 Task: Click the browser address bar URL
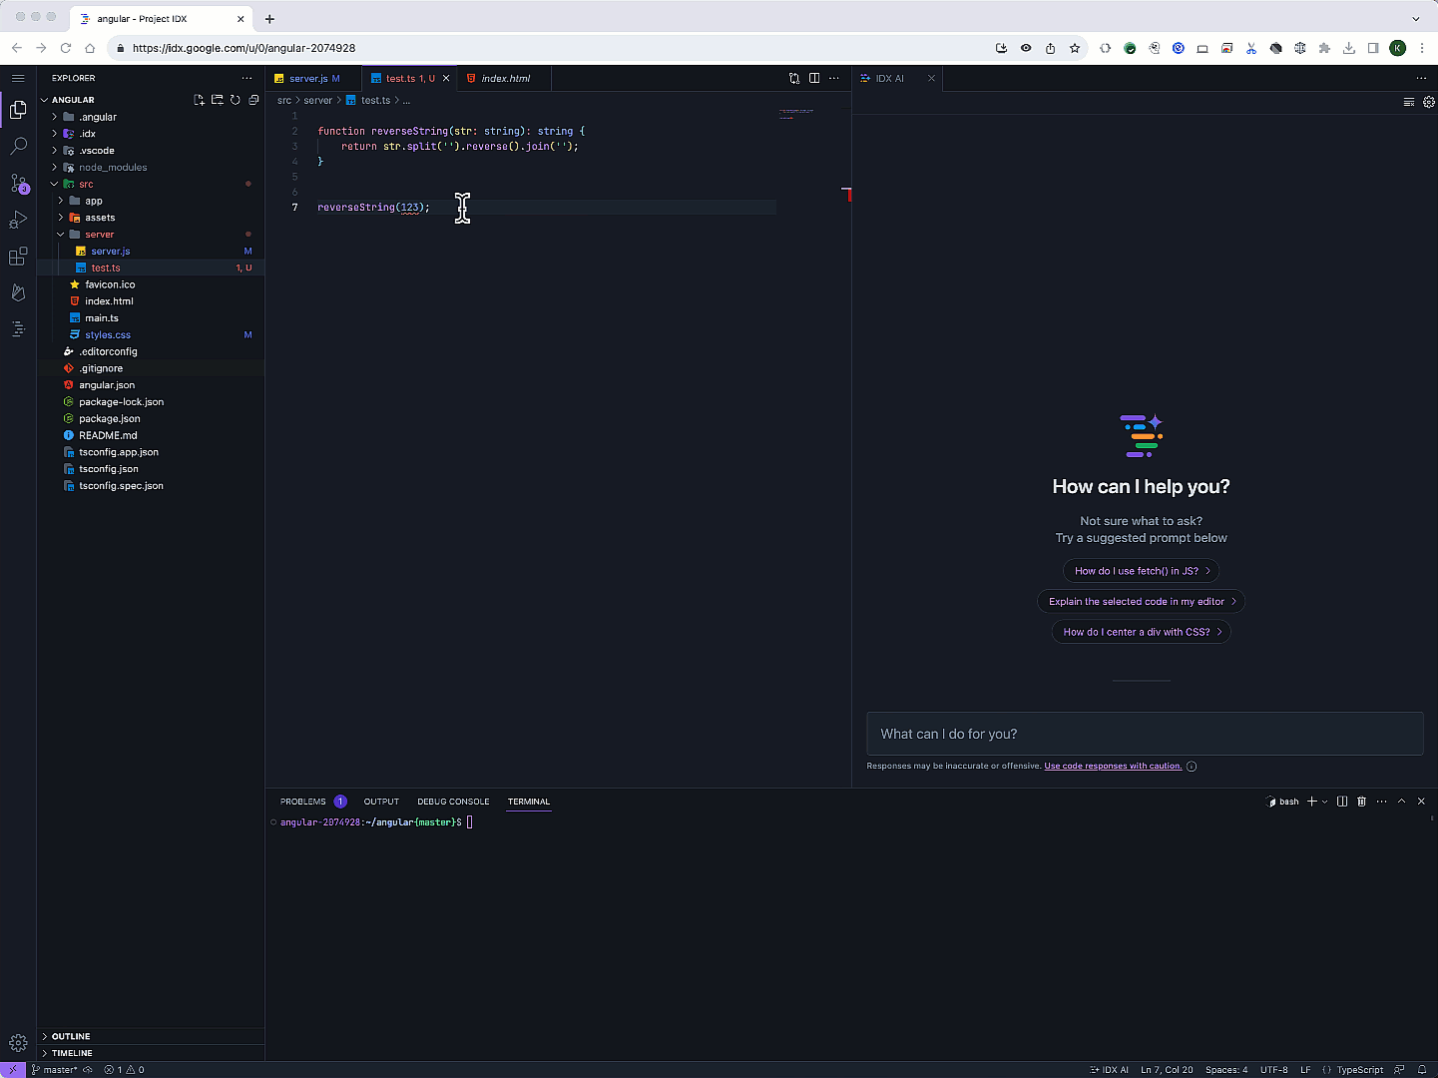pos(243,48)
